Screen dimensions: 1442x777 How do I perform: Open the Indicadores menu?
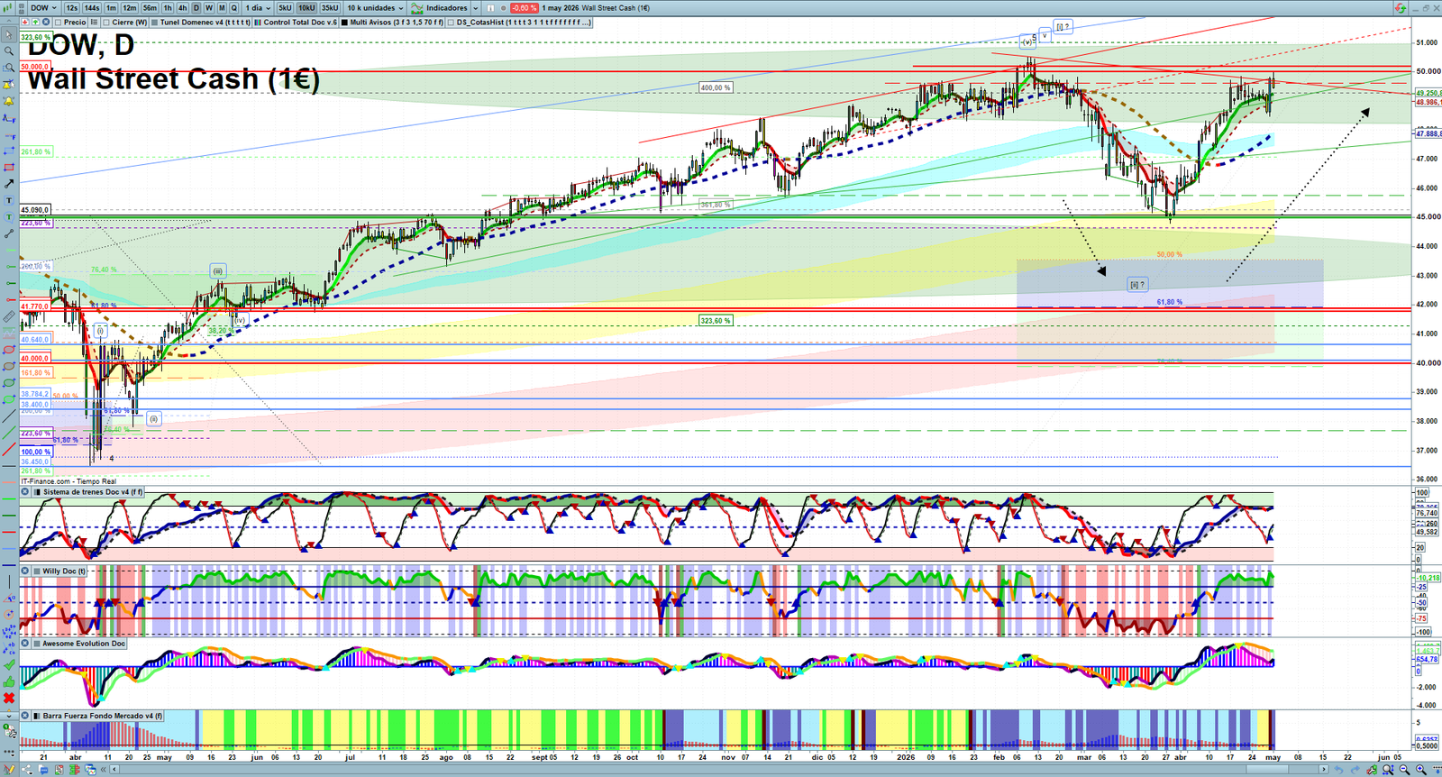pos(440,7)
